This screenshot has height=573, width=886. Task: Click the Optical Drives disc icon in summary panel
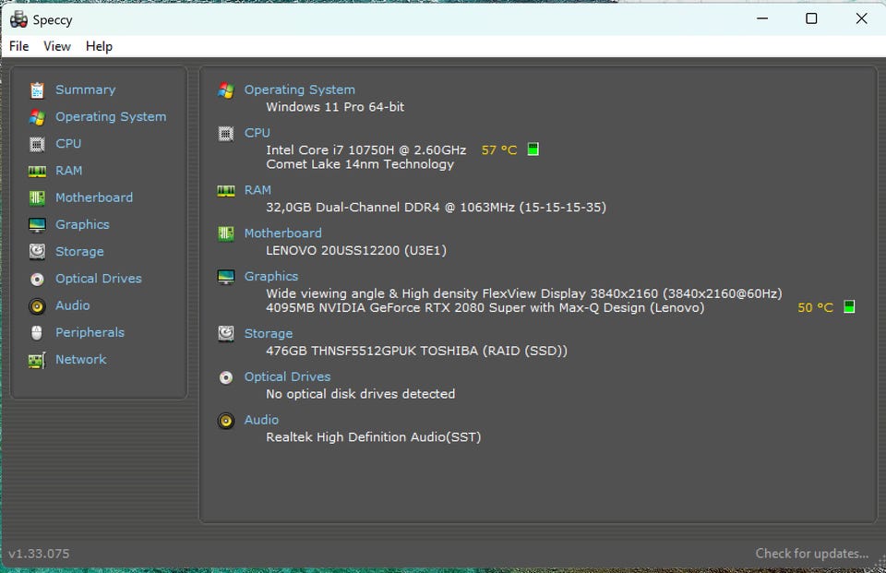(x=226, y=377)
